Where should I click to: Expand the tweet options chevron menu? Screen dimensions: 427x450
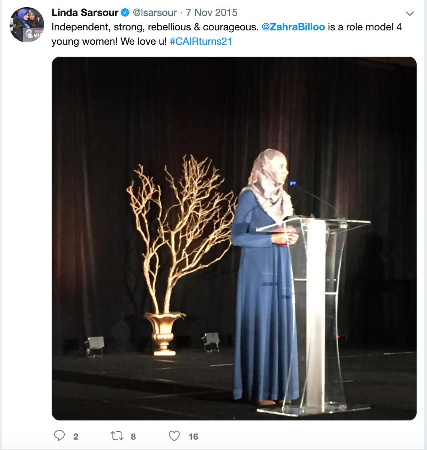click(409, 14)
